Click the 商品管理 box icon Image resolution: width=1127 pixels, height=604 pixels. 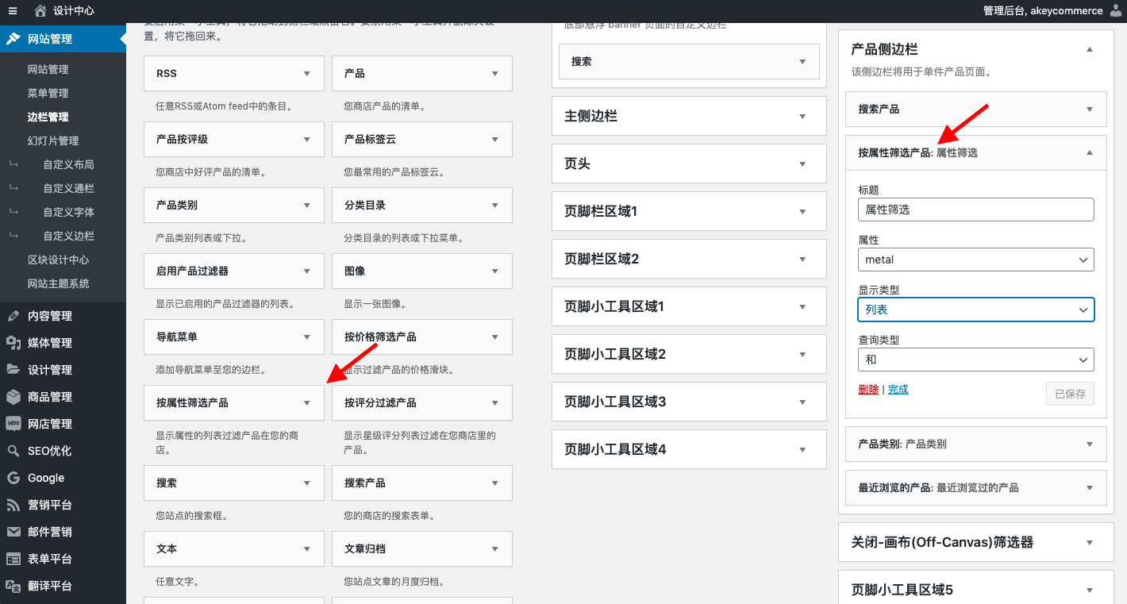(x=13, y=397)
